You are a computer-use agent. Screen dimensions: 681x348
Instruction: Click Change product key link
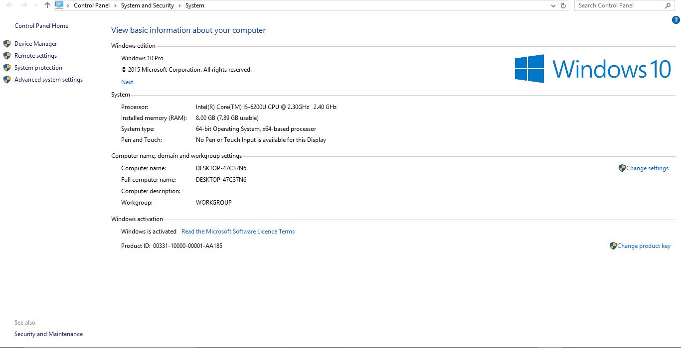pos(644,246)
